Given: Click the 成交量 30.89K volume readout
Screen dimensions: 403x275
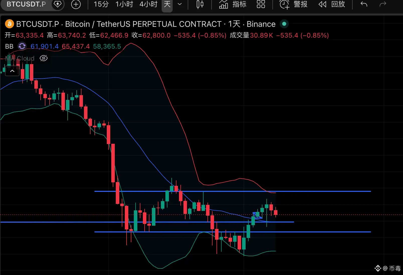Looking at the screenshot, I should pos(251,35).
